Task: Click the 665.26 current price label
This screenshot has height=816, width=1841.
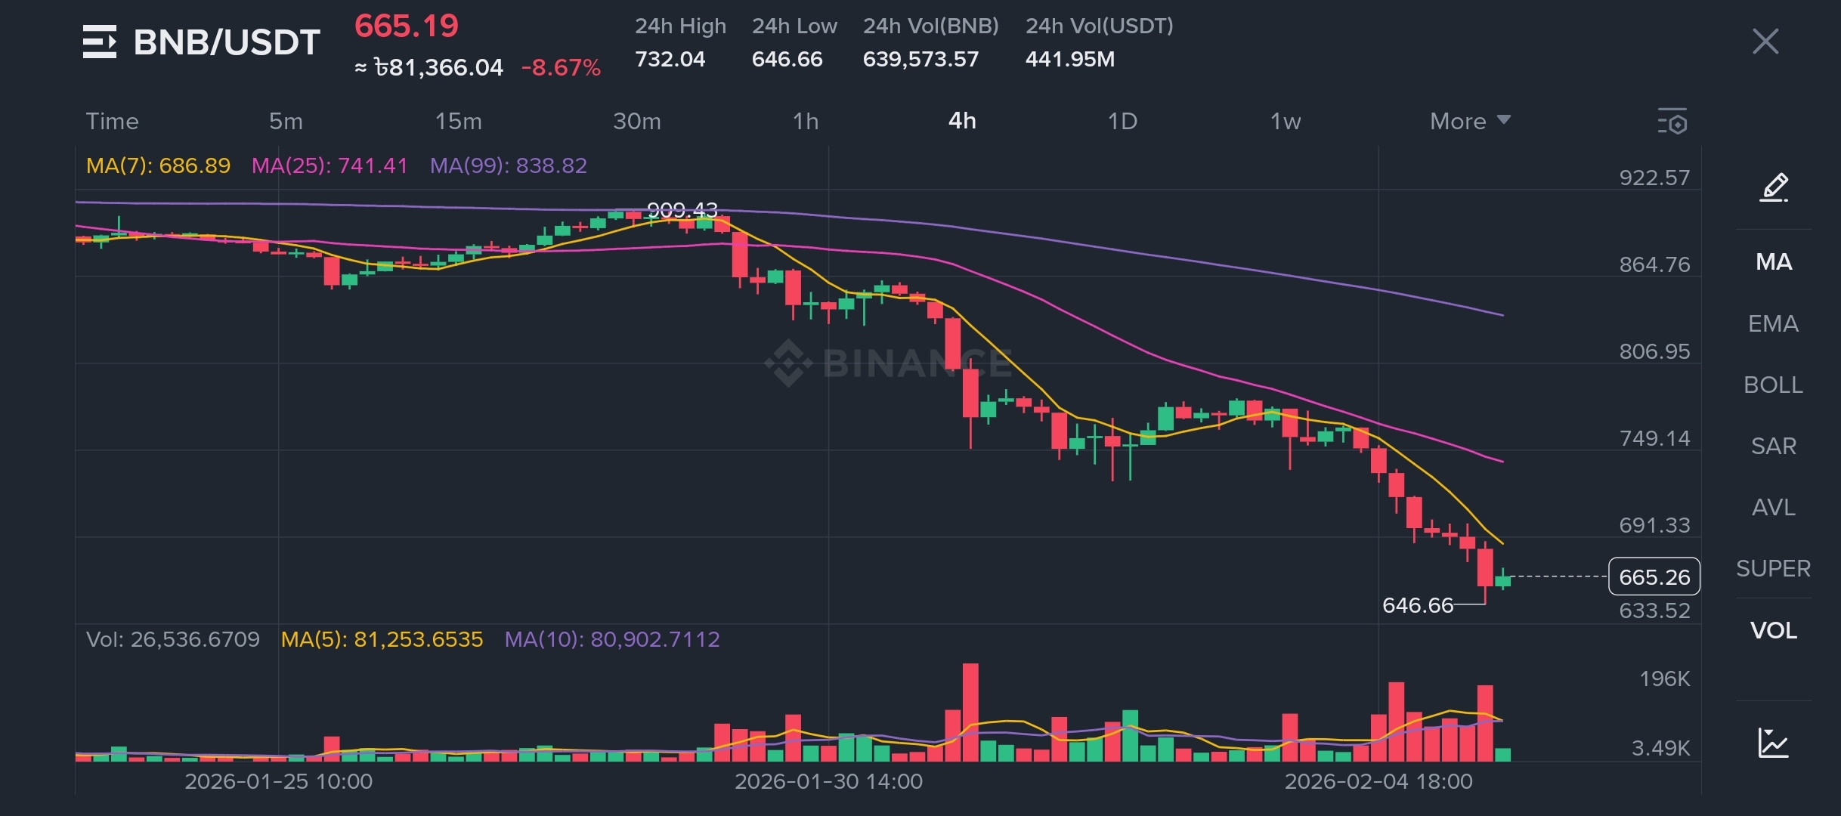Action: 1654,577
